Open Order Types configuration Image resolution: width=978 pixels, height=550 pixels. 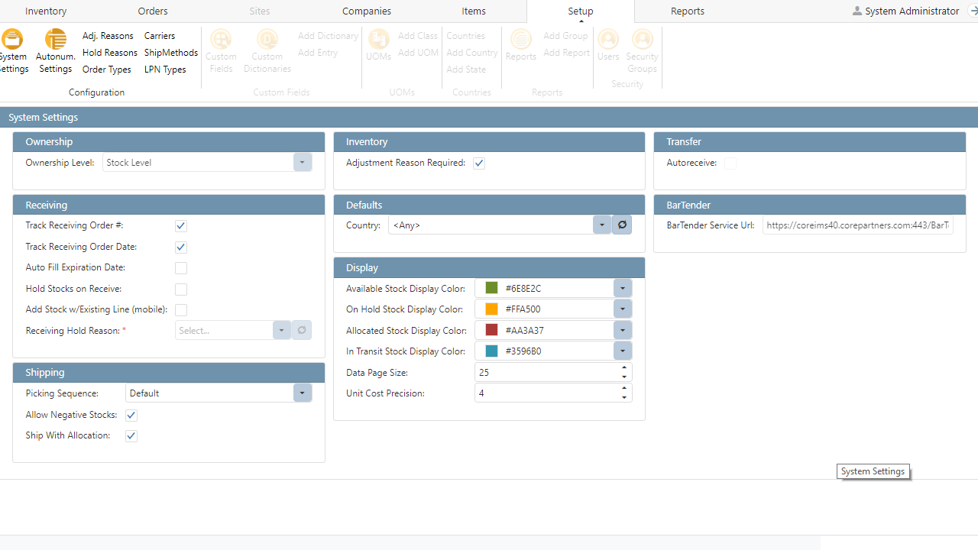tap(107, 70)
